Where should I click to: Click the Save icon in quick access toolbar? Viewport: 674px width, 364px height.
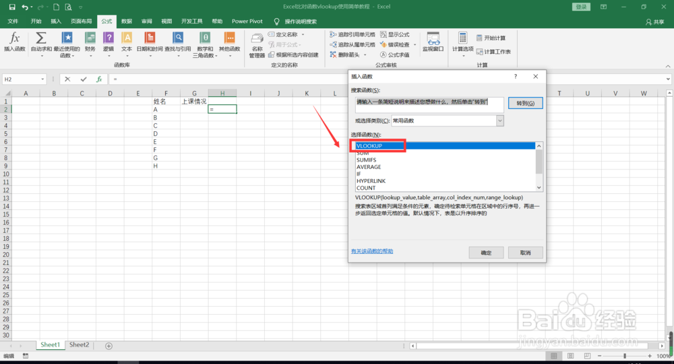(x=12, y=7)
